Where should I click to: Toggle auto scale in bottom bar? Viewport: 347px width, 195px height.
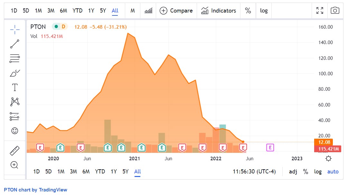[333, 172]
